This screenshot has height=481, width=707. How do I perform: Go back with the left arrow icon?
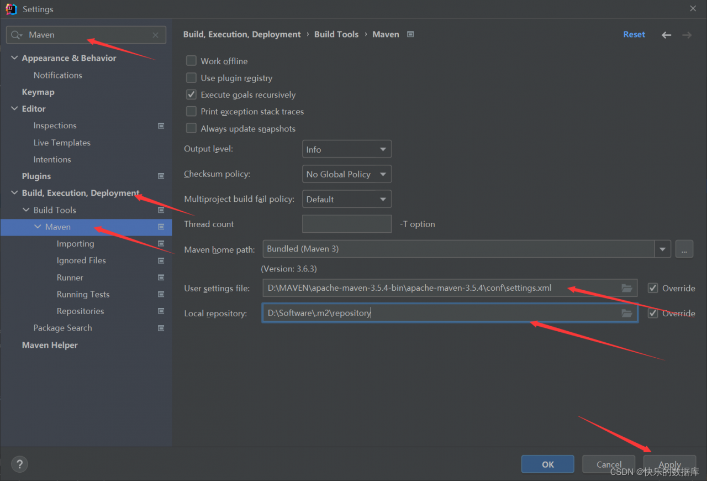click(666, 35)
